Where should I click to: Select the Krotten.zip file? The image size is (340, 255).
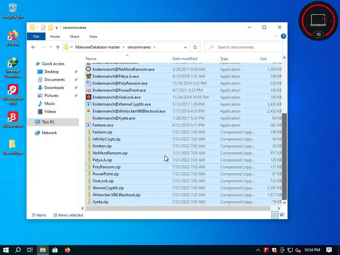pos(183,146)
